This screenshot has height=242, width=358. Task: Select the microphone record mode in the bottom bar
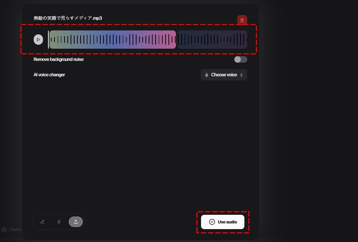(x=59, y=222)
